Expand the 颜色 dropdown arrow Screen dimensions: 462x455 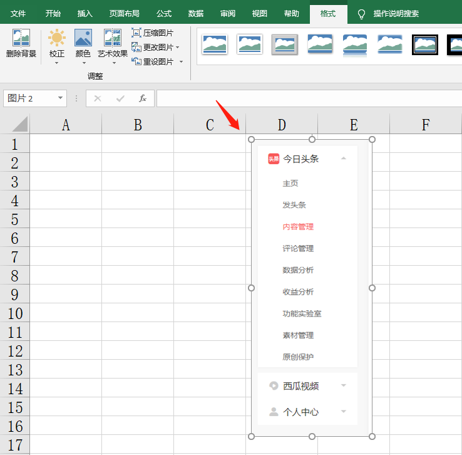[x=84, y=63]
